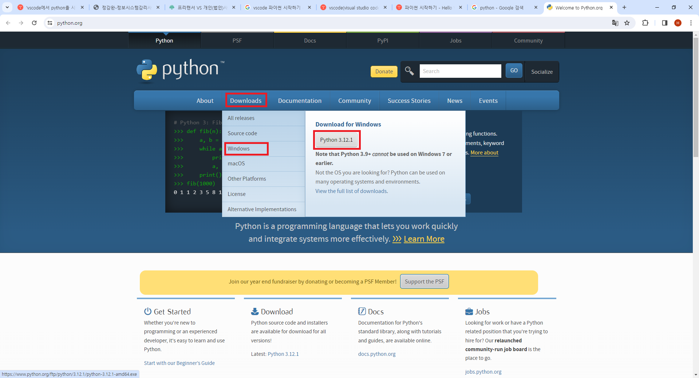Screen dimensions: 699x378
Task: Click the Get Started power icon
Action: coord(147,311)
